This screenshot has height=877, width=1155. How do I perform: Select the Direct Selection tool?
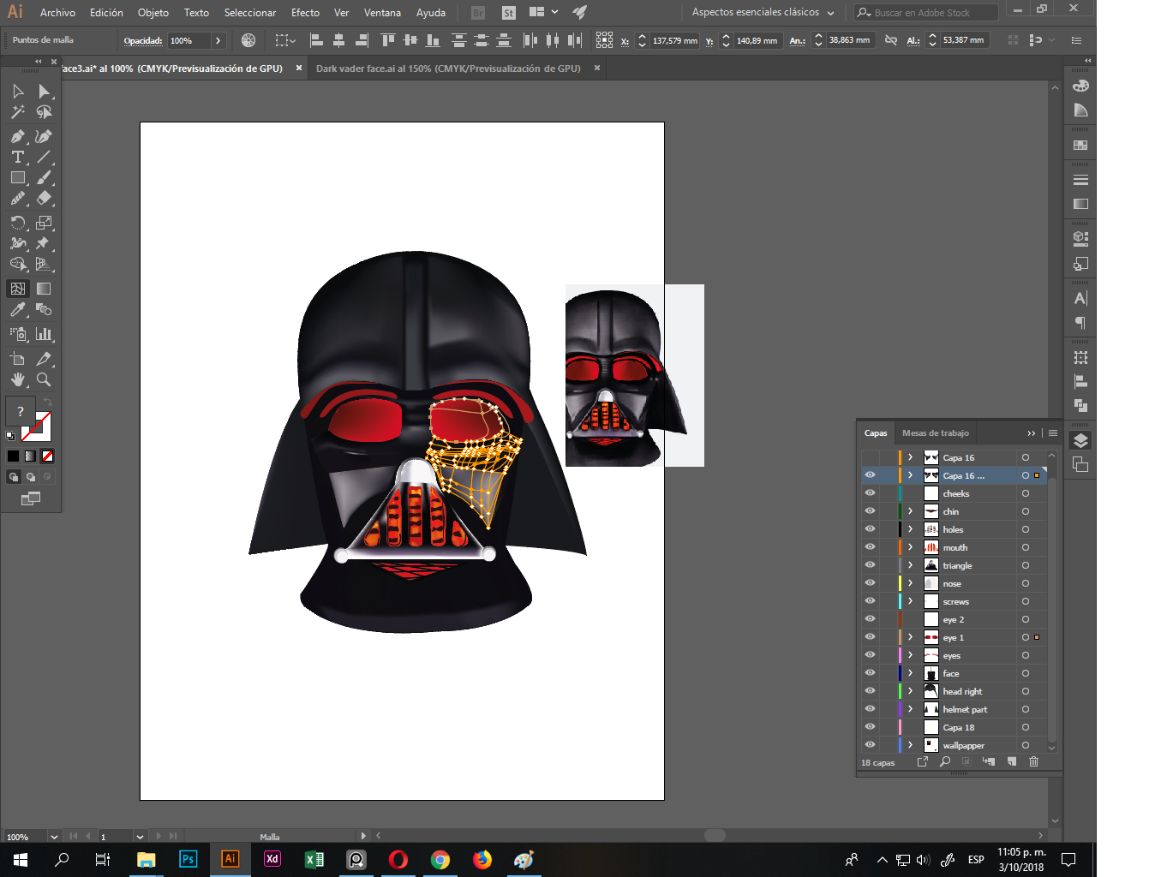tap(44, 92)
